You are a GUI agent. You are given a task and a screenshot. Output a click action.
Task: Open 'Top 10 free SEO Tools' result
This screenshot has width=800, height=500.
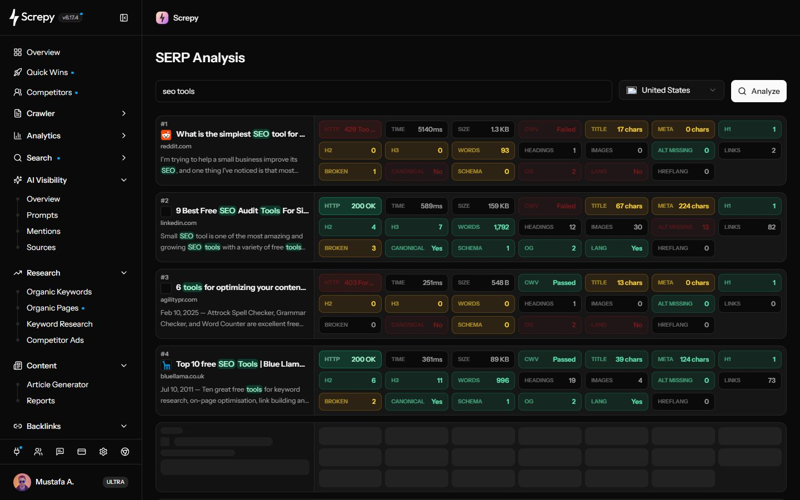pos(241,364)
